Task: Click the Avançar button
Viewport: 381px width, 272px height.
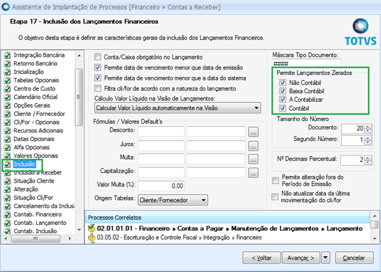Action: pos(301,258)
